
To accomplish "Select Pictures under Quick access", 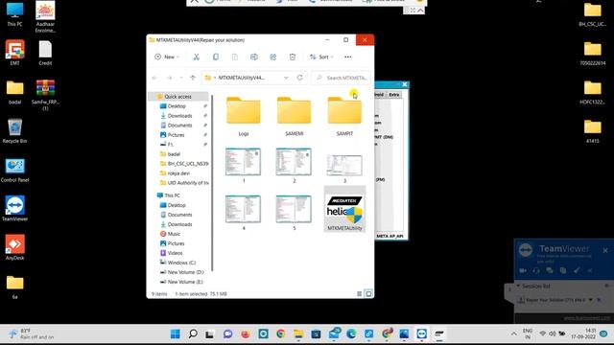I will pyautogui.click(x=176, y=135).
